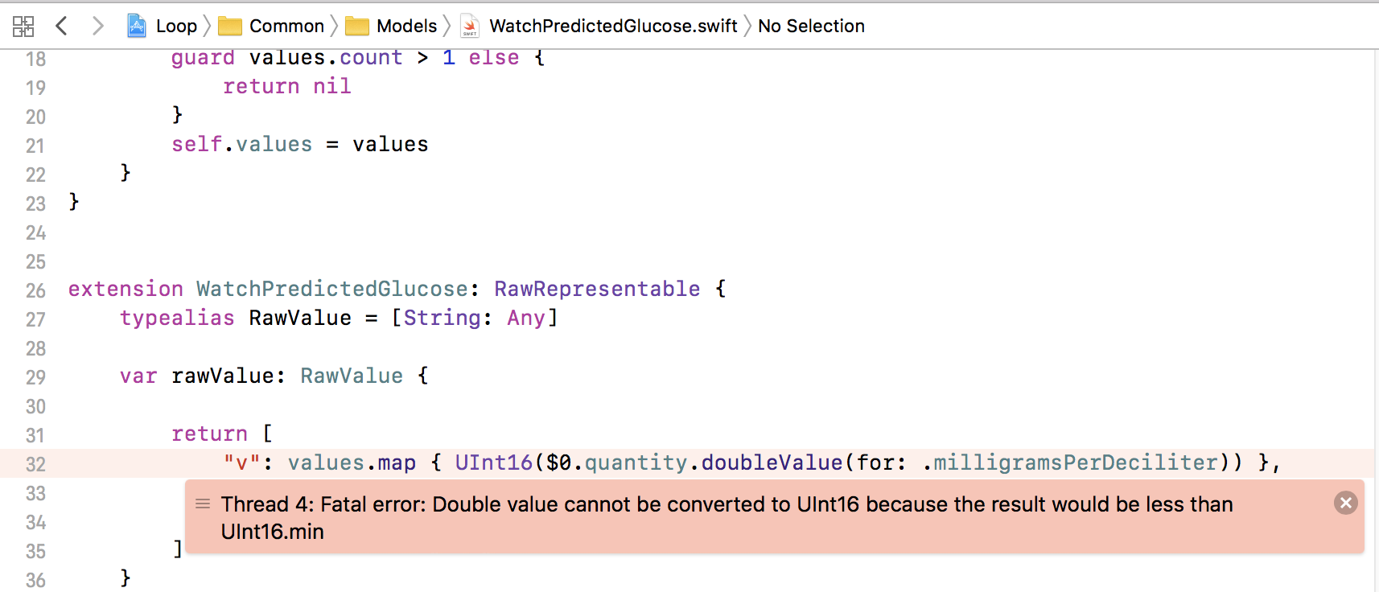Click line number 32 in the gutter

point(35,464)
